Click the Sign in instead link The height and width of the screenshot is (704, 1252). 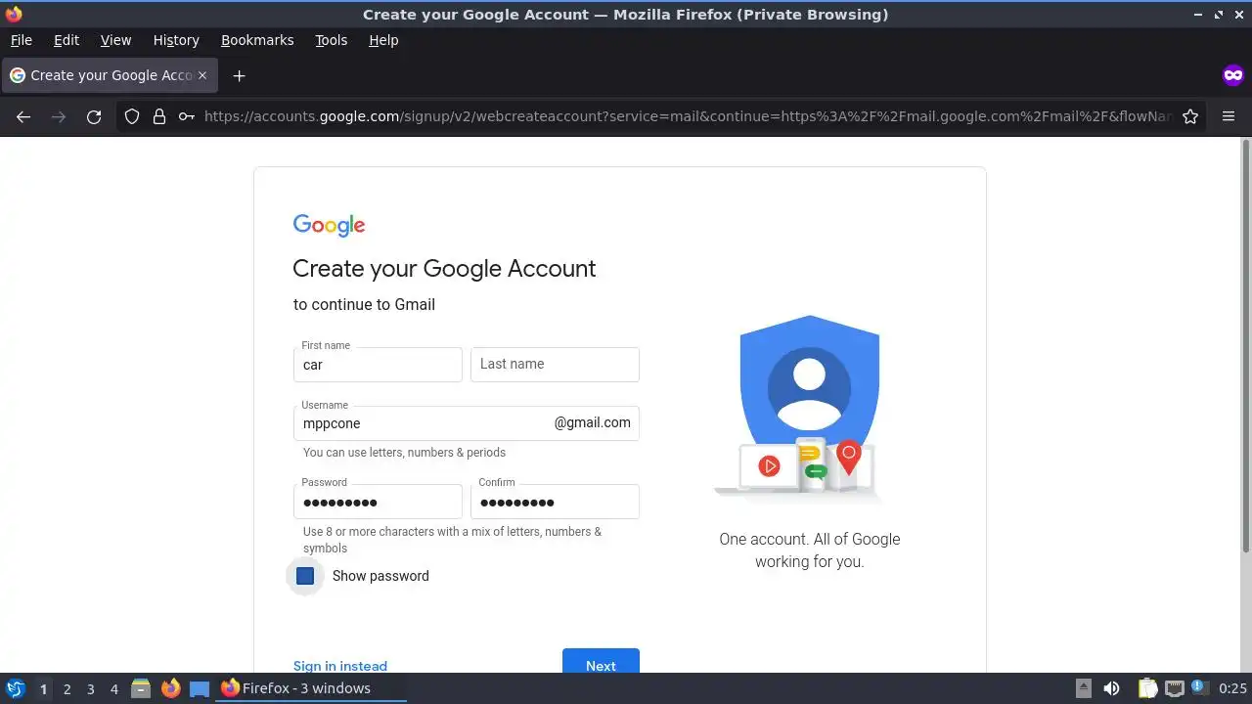coord(340,666)
